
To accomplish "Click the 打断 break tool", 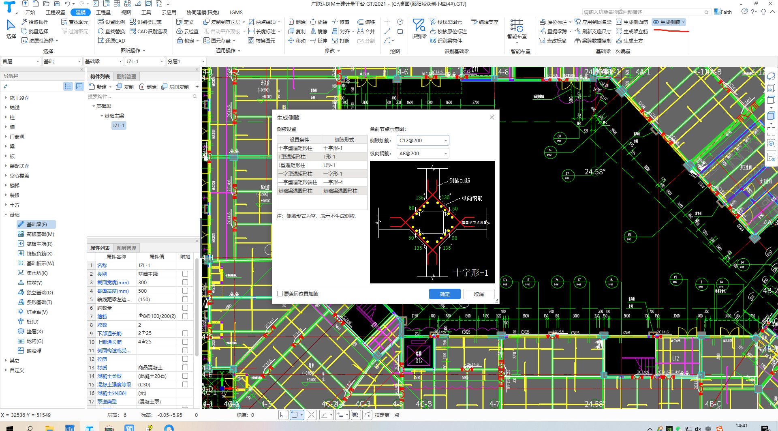I will [340, 41].
